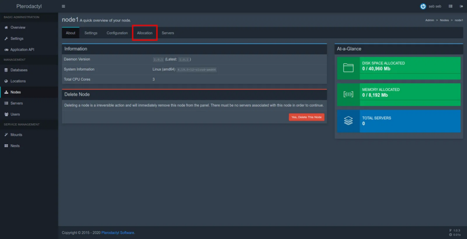Open the server list icon in header

coord(451,6)
